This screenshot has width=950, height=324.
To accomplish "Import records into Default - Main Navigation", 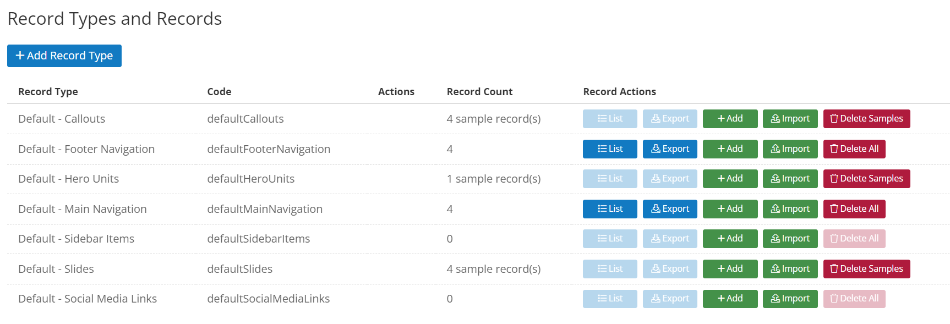I will [790, 208].
